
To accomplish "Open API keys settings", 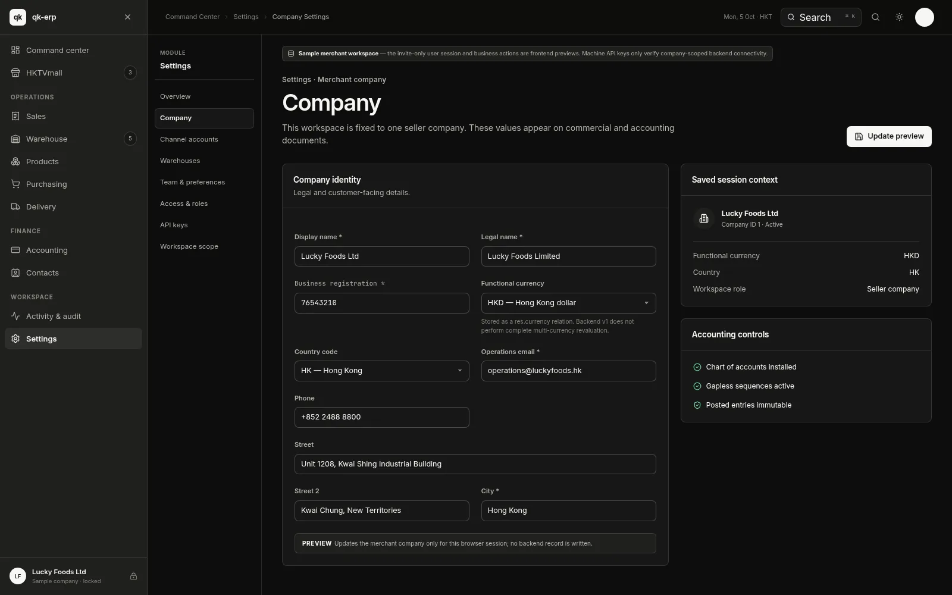I will (204, 225).
